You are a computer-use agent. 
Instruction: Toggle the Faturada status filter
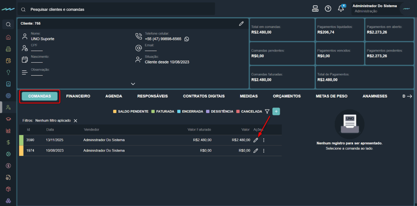click(x=162, y=111)
